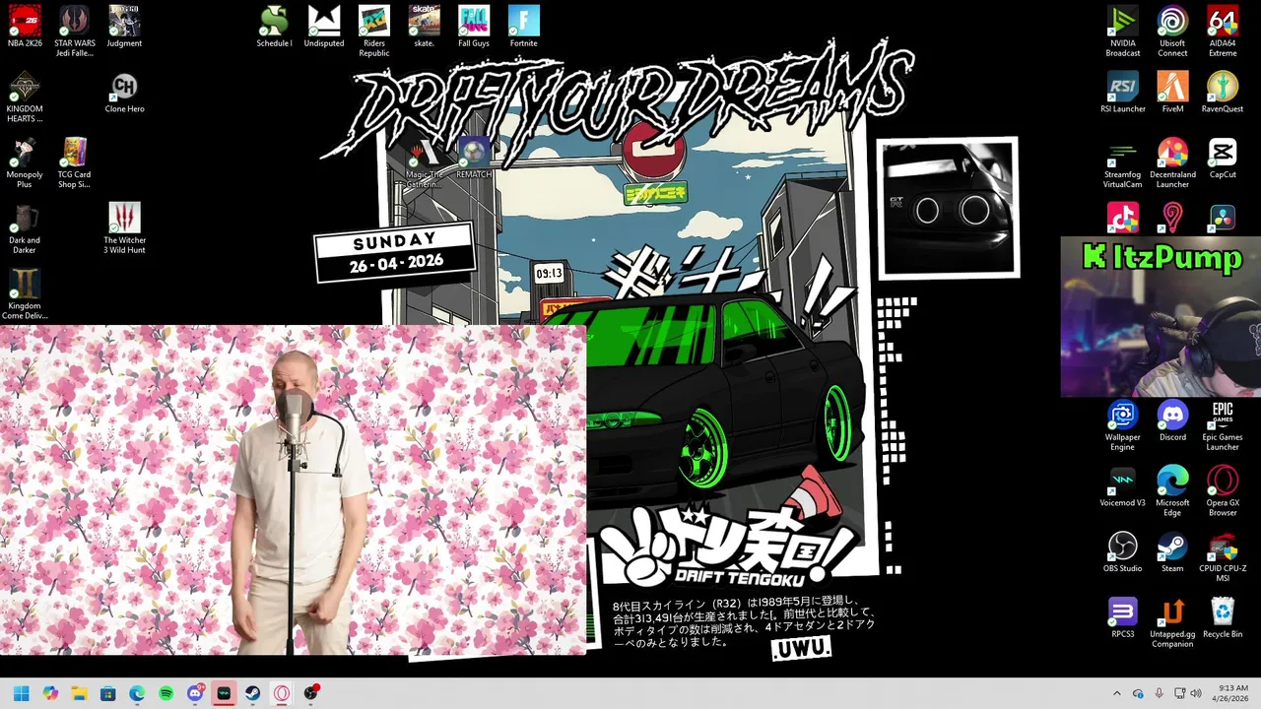
Task: Select the Recycle Bin icon
Action: [1223, 618]
